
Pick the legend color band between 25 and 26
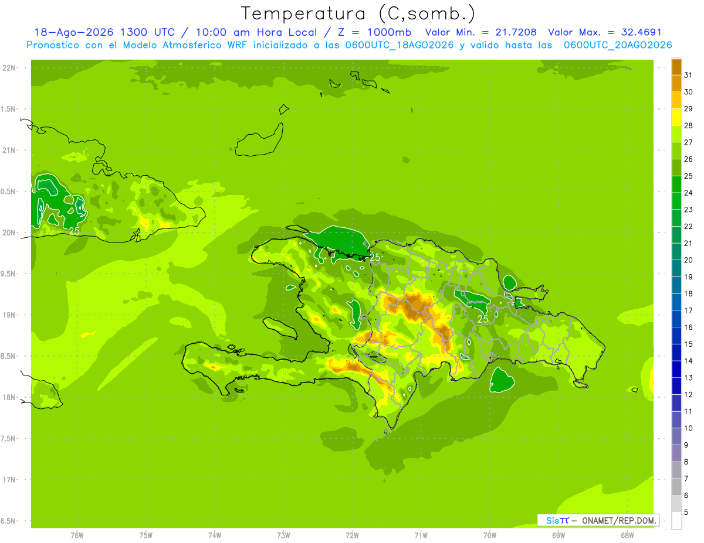[676, 168]
